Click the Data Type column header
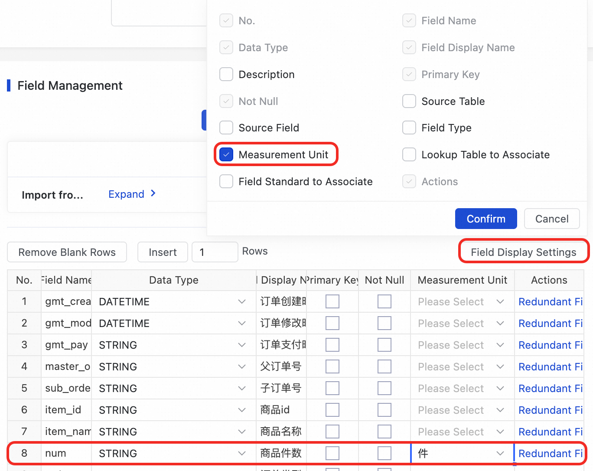Viewport: 593px width, 471px height. click(x=173, y=280)
